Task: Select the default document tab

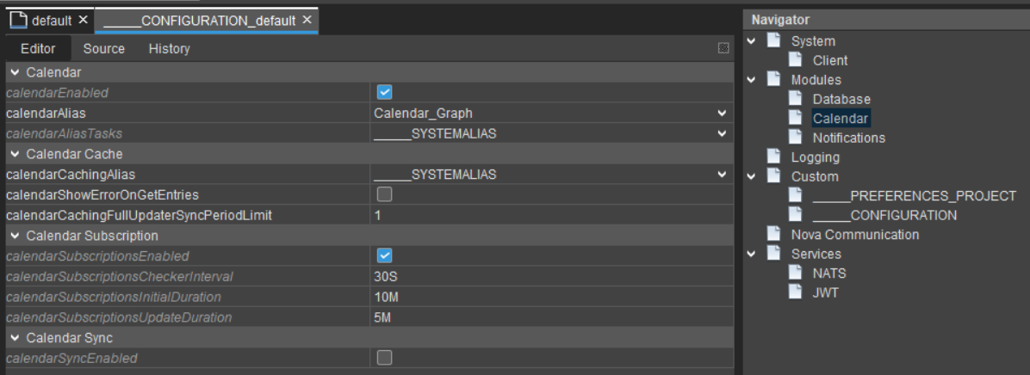Action: [51, 21]
